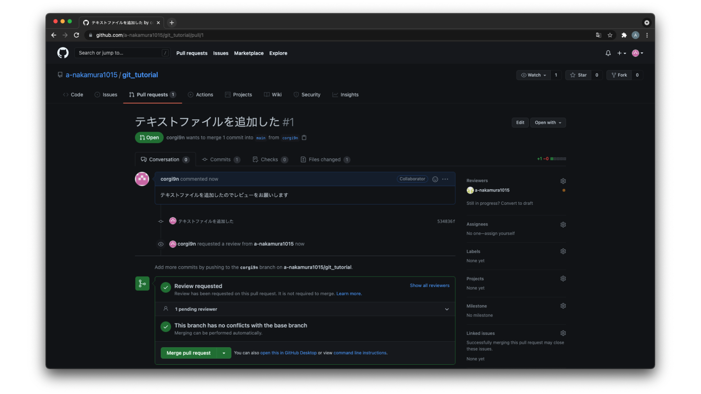The height and width of the screenshot is (394, 701).
Task: Open Pull requests in top navigation
Action: coord(192,53)
